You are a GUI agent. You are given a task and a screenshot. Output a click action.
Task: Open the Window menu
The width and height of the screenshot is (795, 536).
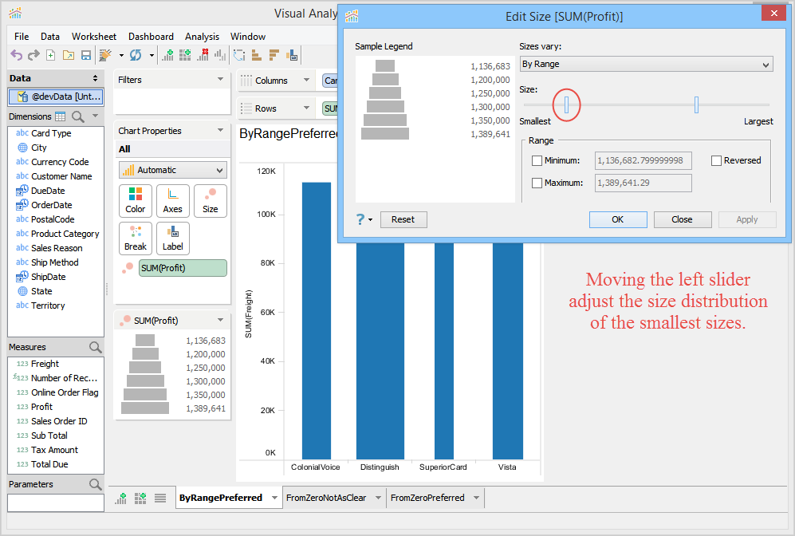coord(247,37)
